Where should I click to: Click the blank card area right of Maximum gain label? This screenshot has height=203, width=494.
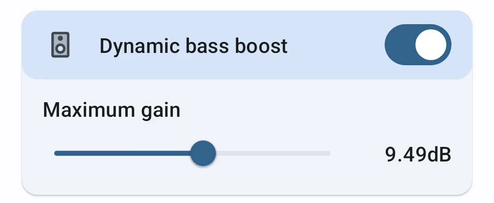tap(320, 110)
